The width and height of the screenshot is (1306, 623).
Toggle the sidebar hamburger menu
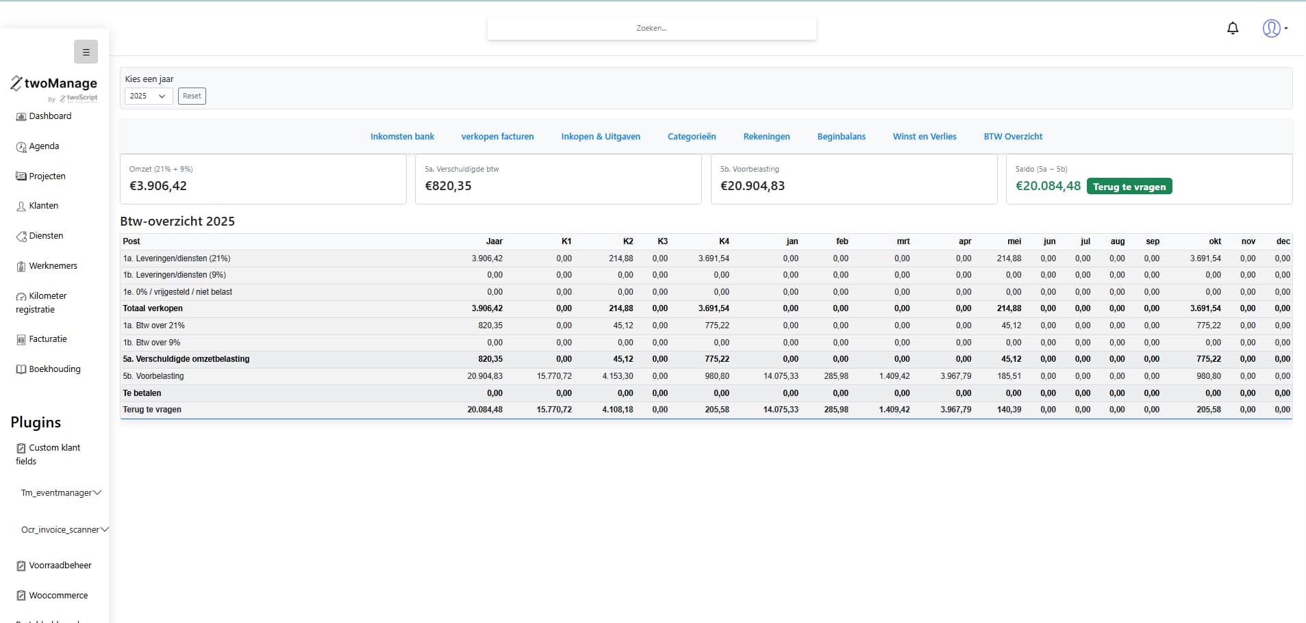[x=86, y=52]
